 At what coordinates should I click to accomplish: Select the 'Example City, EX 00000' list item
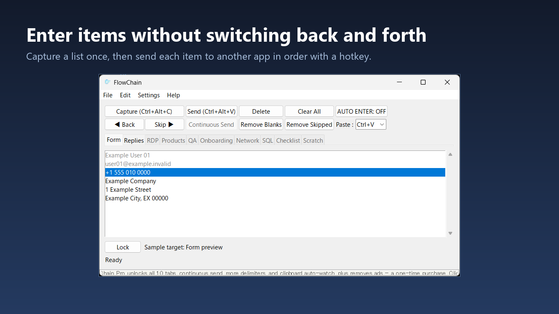[x=275, y=198]
